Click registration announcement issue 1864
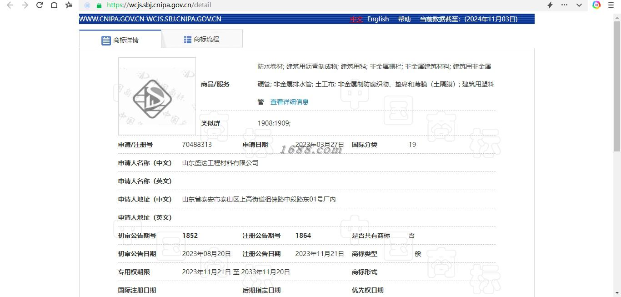This screenshot has height=297, width=621. (x=303, y=236)
